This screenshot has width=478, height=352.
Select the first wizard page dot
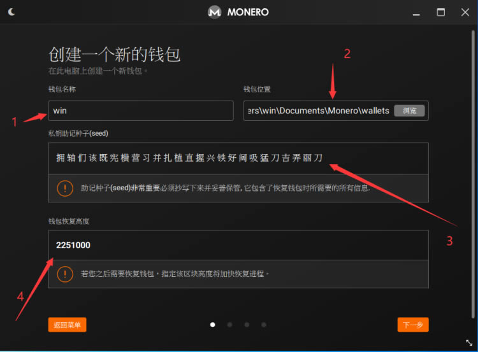[x=213, y=325]
